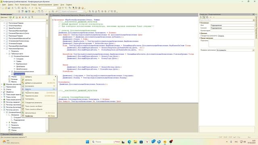Click the document module tab at window bottom
Viewport: 258px width, 145px height.
point(12,134)
